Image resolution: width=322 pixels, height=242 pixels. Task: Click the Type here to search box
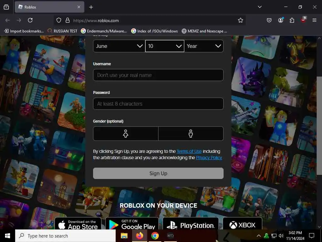pyautogui.click(x=65, y=236)
